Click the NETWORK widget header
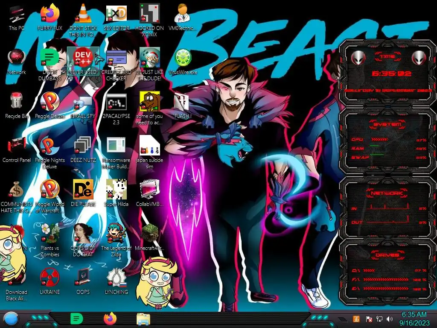The width and height of the screenshot is (437, 328). coord(387,193)
